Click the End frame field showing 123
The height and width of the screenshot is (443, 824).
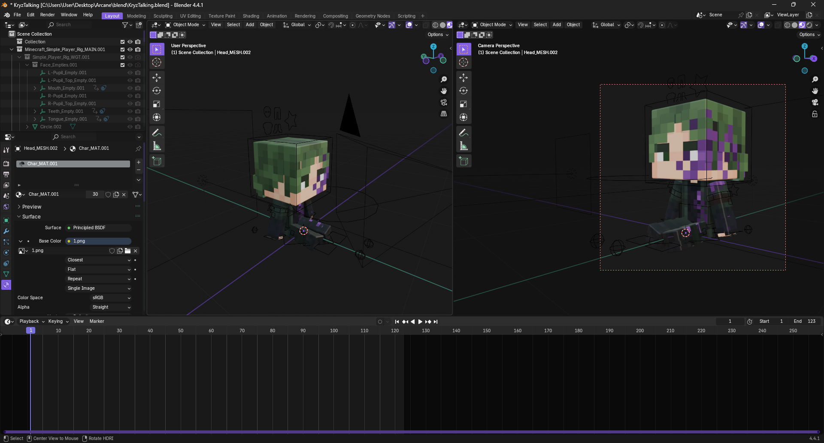804,322
